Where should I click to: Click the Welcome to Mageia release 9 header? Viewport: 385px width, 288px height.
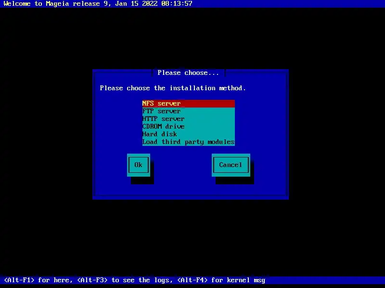(x=98, y=4)
